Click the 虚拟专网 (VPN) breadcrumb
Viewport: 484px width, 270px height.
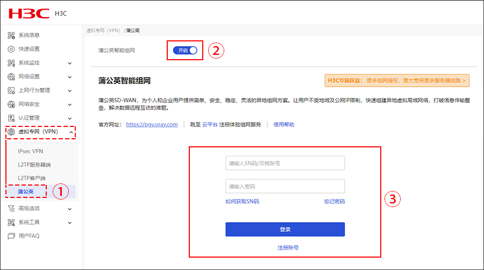click(103, 31)
